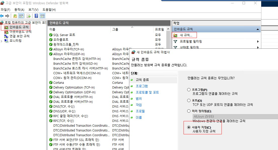Open the 상태로 필터링 submenu arrow

[x=258, y=47]
